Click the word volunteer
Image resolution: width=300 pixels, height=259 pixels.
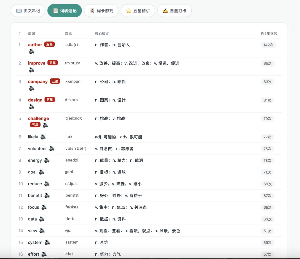point(37,149)
